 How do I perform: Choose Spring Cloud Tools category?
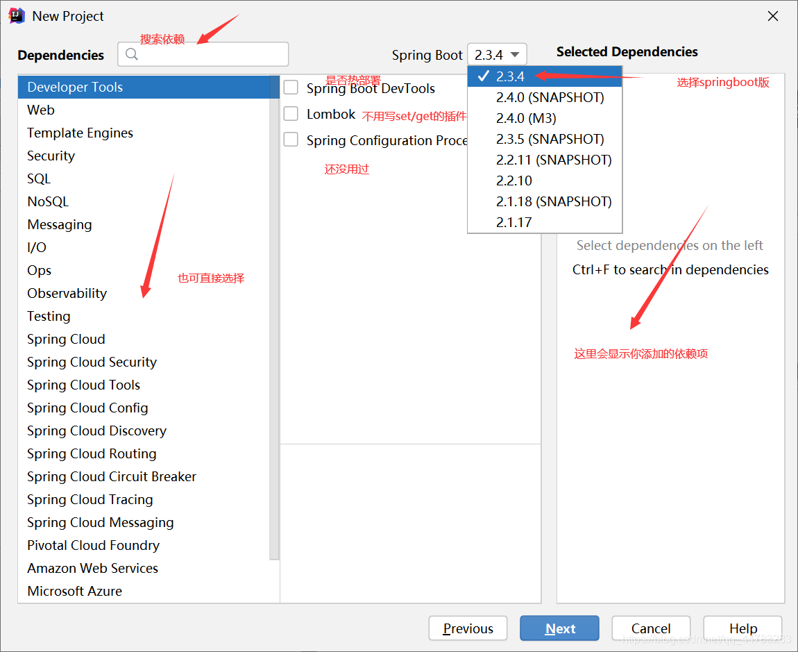tap(144, 385)
